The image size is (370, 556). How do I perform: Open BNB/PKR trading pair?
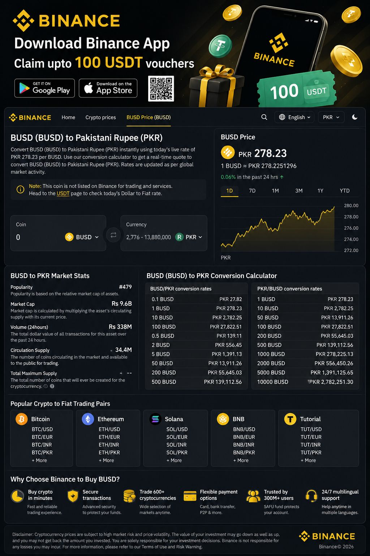tap(244, 452)
